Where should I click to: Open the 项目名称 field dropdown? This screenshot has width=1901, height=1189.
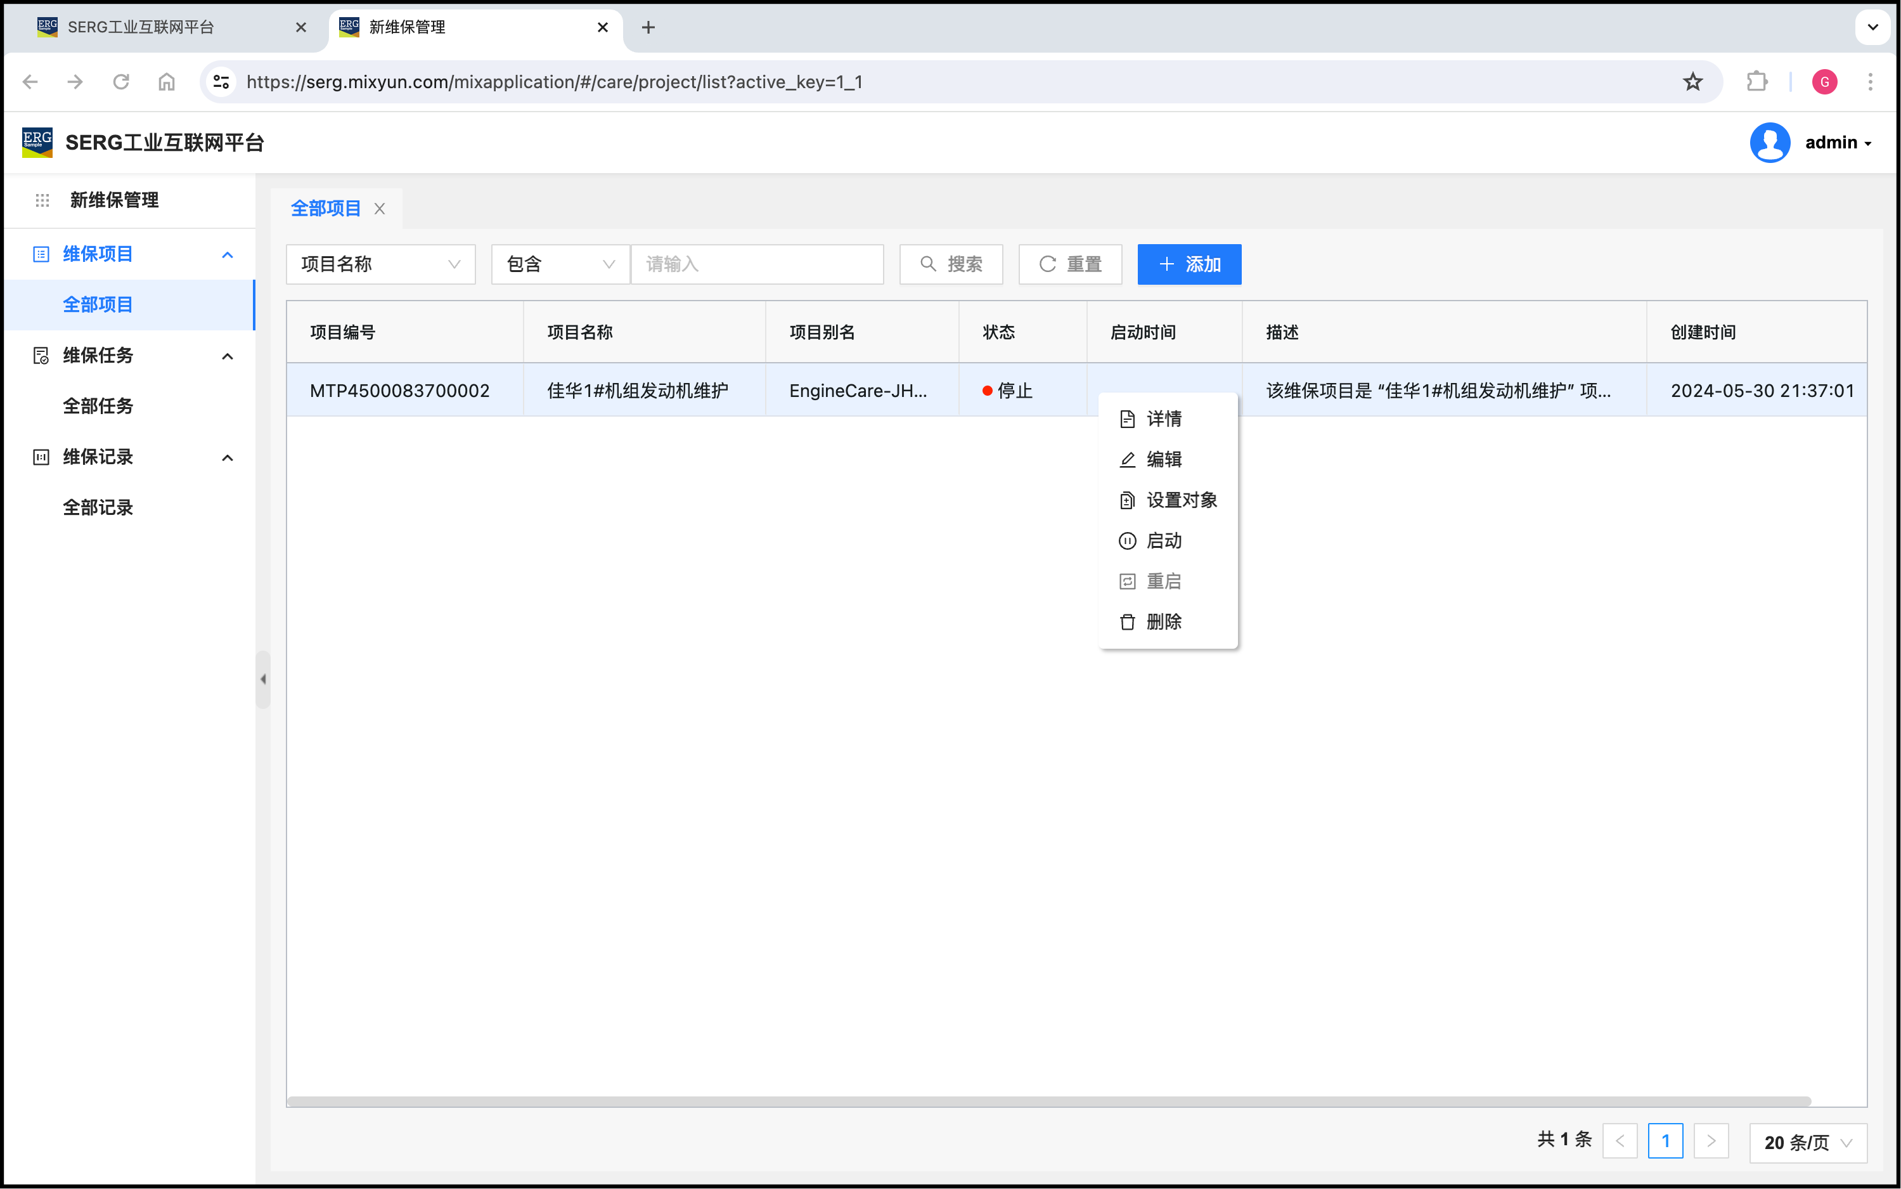point(380,264)
